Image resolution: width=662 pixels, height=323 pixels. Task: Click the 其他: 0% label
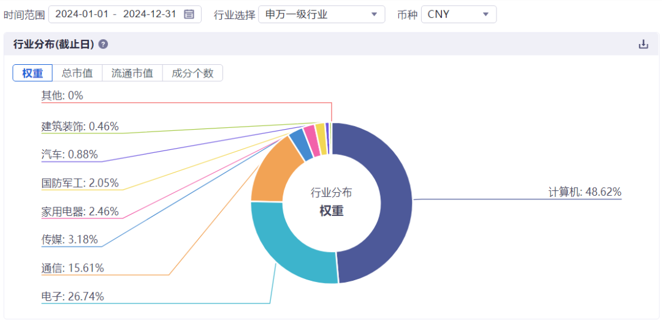coord(63,95)
